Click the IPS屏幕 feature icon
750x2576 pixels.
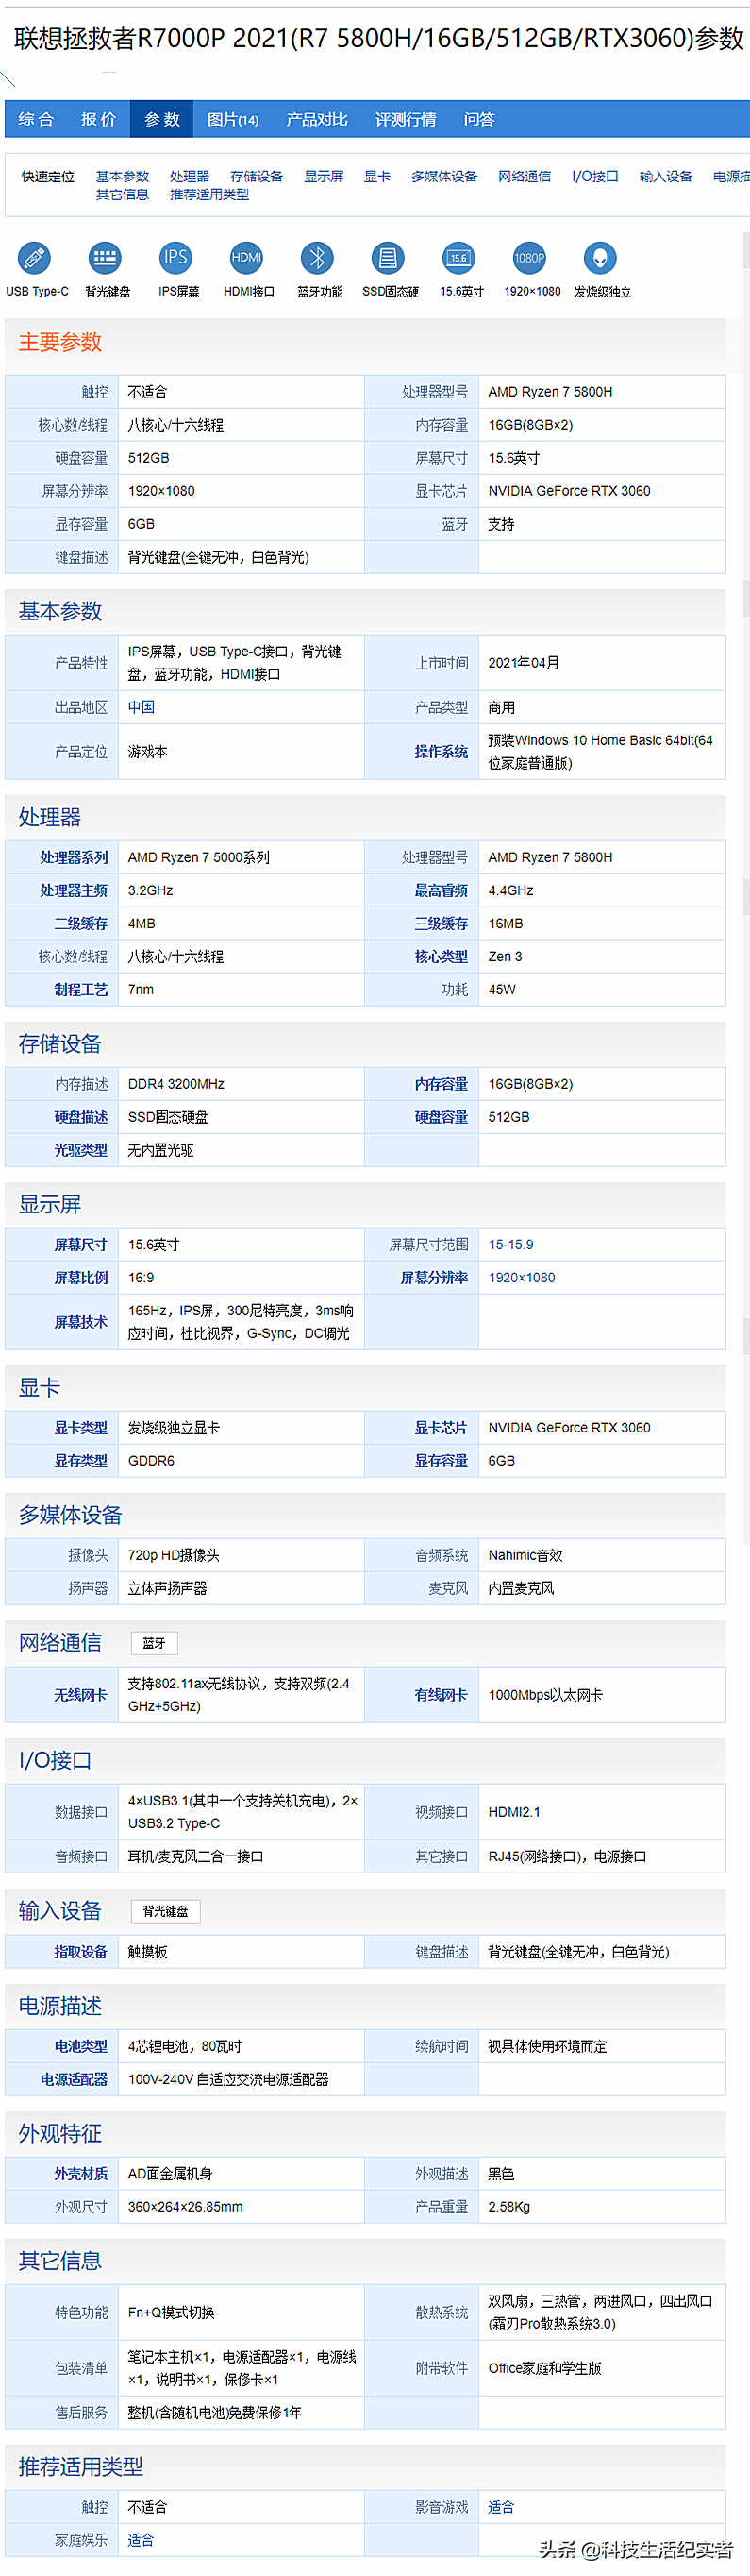[x=175, y=258]
